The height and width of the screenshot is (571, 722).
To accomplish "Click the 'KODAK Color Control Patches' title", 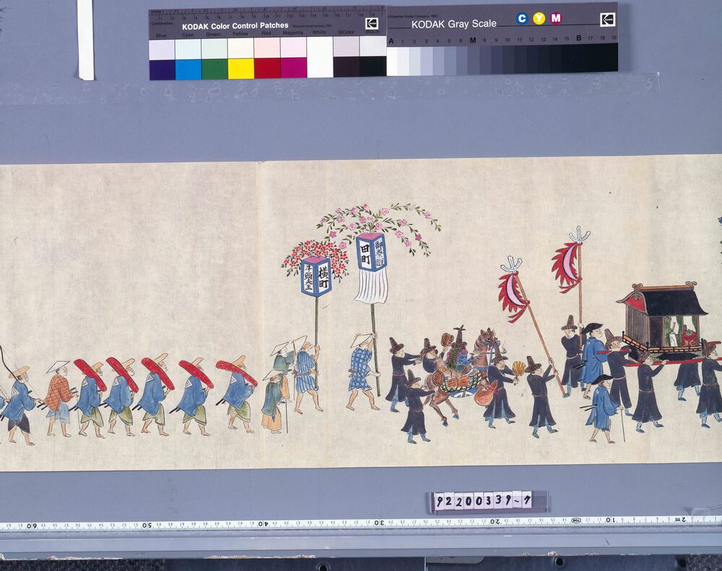I will click(x=235, y=26).
